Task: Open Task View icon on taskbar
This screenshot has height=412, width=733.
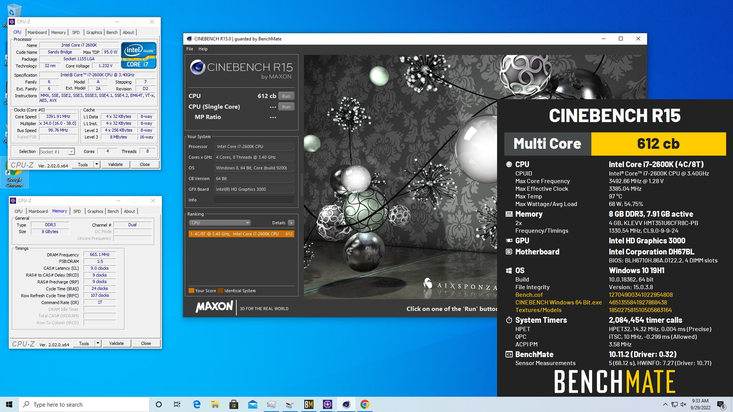Action: coord(177,404)
